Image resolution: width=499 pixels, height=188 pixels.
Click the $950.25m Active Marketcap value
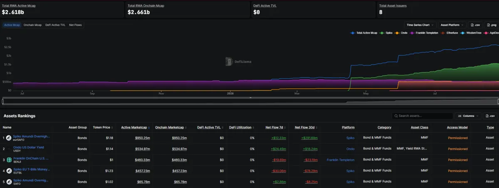pyautogui.click(x=142, y=138)
